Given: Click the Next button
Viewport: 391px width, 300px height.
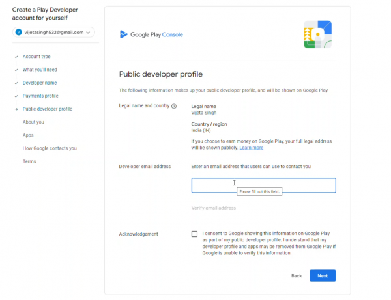Looking at the screenshot, I should click(x=323, y=276).
